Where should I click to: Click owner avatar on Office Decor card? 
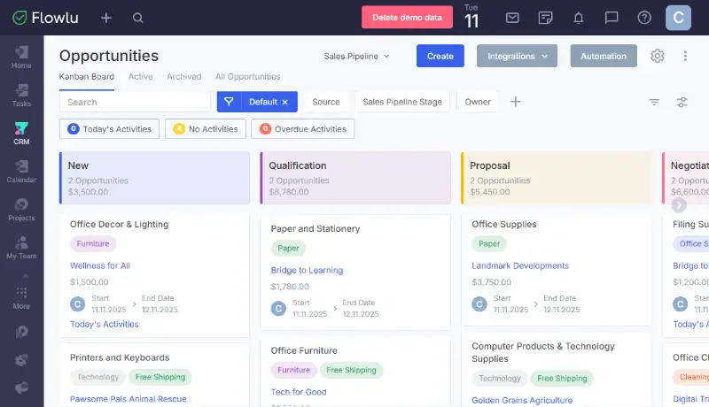[77, 303]
